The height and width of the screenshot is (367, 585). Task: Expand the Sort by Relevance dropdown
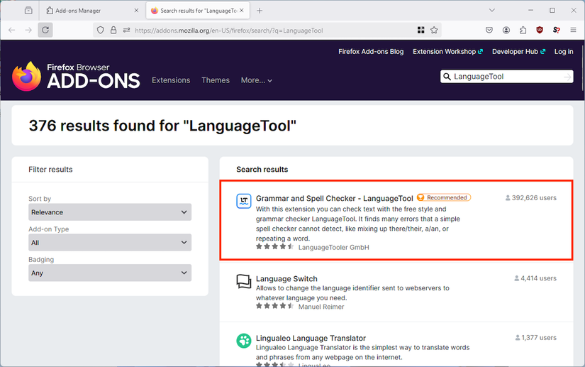tap(110, 212)
